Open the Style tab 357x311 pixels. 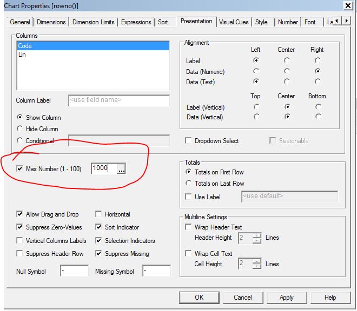[261, 22]
